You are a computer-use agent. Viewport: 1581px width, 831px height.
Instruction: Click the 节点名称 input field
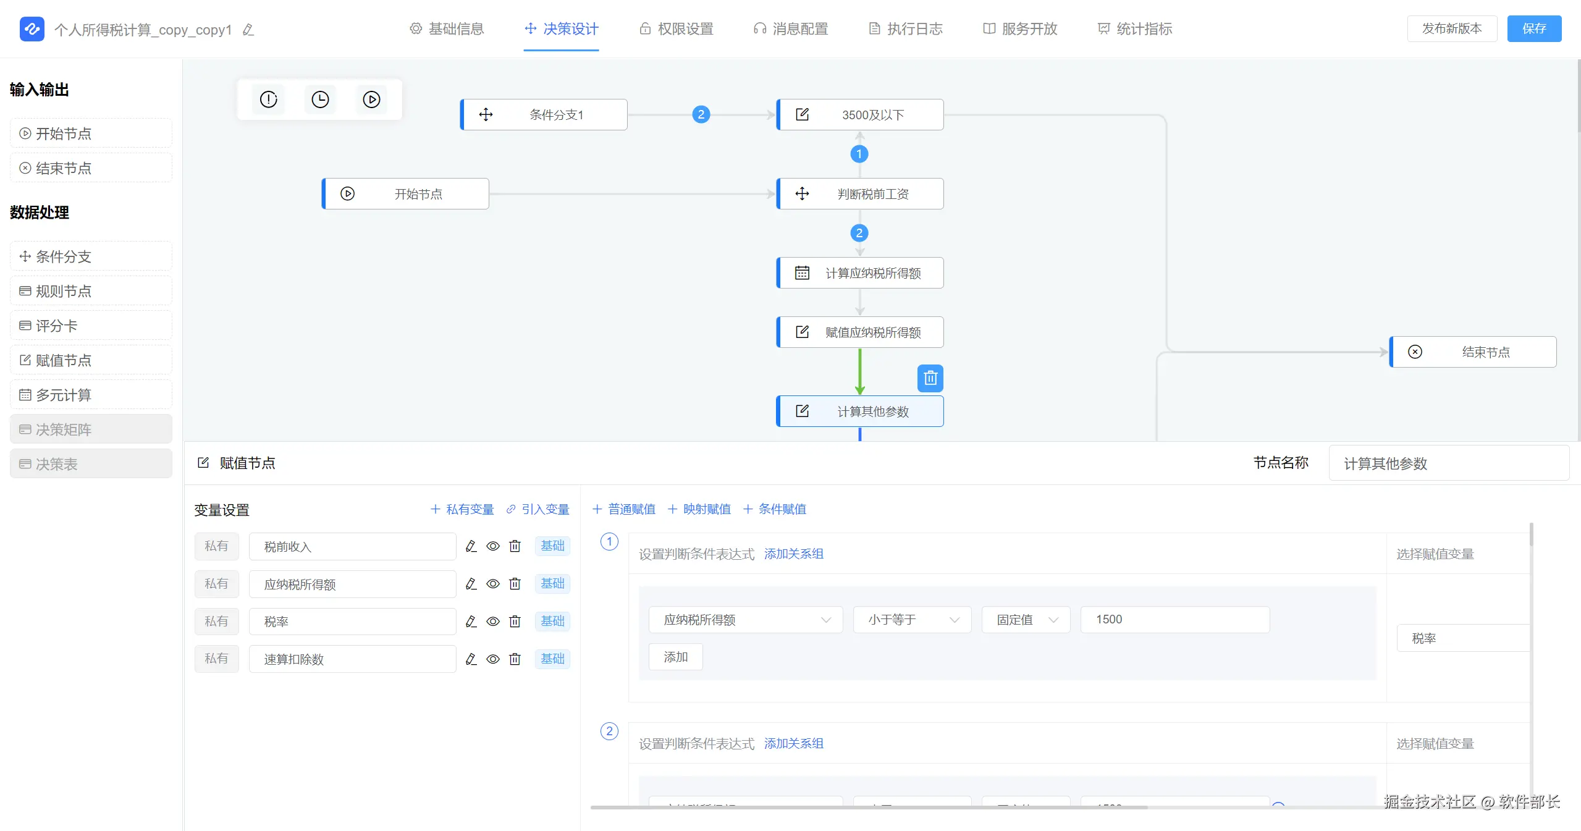[x=1448, y=463]
